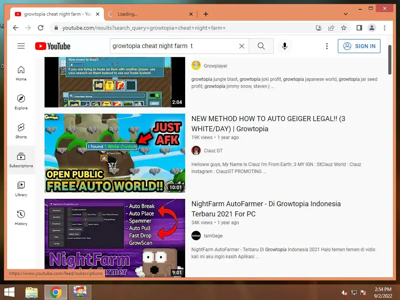Open YouTube settings three-dot menu

click(x=327, y=46)
